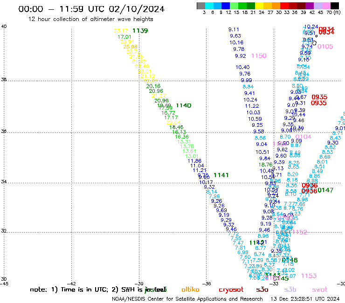The height and width of the screenshot is (303, 345).
Task: Click the yellow 24 ft legend swatch
Action: (x=259, y=6)
